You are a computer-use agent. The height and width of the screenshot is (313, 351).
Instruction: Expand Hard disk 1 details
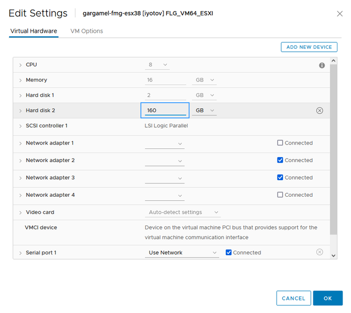21,95
